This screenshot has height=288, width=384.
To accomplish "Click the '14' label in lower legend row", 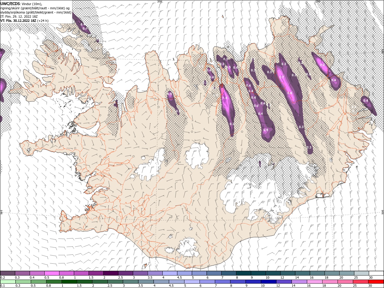I will 293,286.
